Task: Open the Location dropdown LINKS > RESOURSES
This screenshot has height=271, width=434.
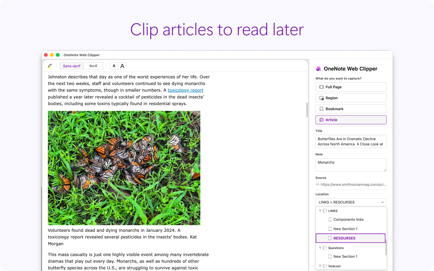Action: [351, 202]
